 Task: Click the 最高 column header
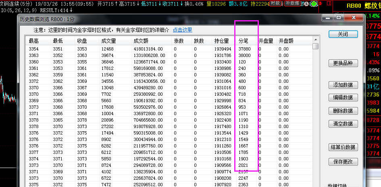(x=38, y=41)
